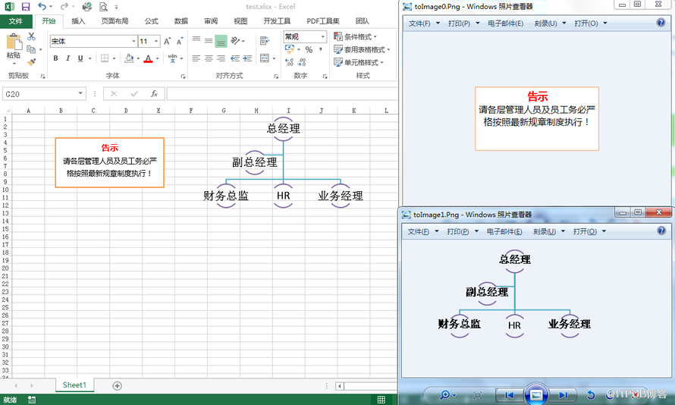Click the Merge and Center cells icon
The image size is (675, 405).
(265, 58)
